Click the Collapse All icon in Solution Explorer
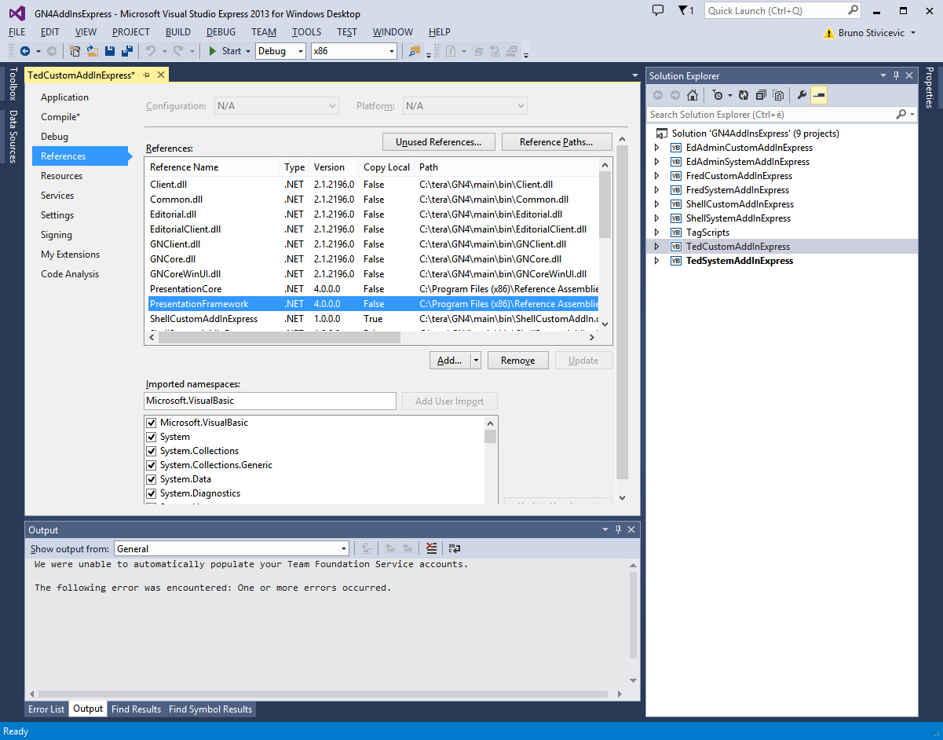943x740 pixels. pos(761,95)
